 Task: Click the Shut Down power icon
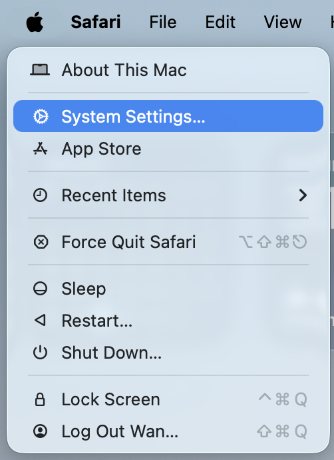40,353
